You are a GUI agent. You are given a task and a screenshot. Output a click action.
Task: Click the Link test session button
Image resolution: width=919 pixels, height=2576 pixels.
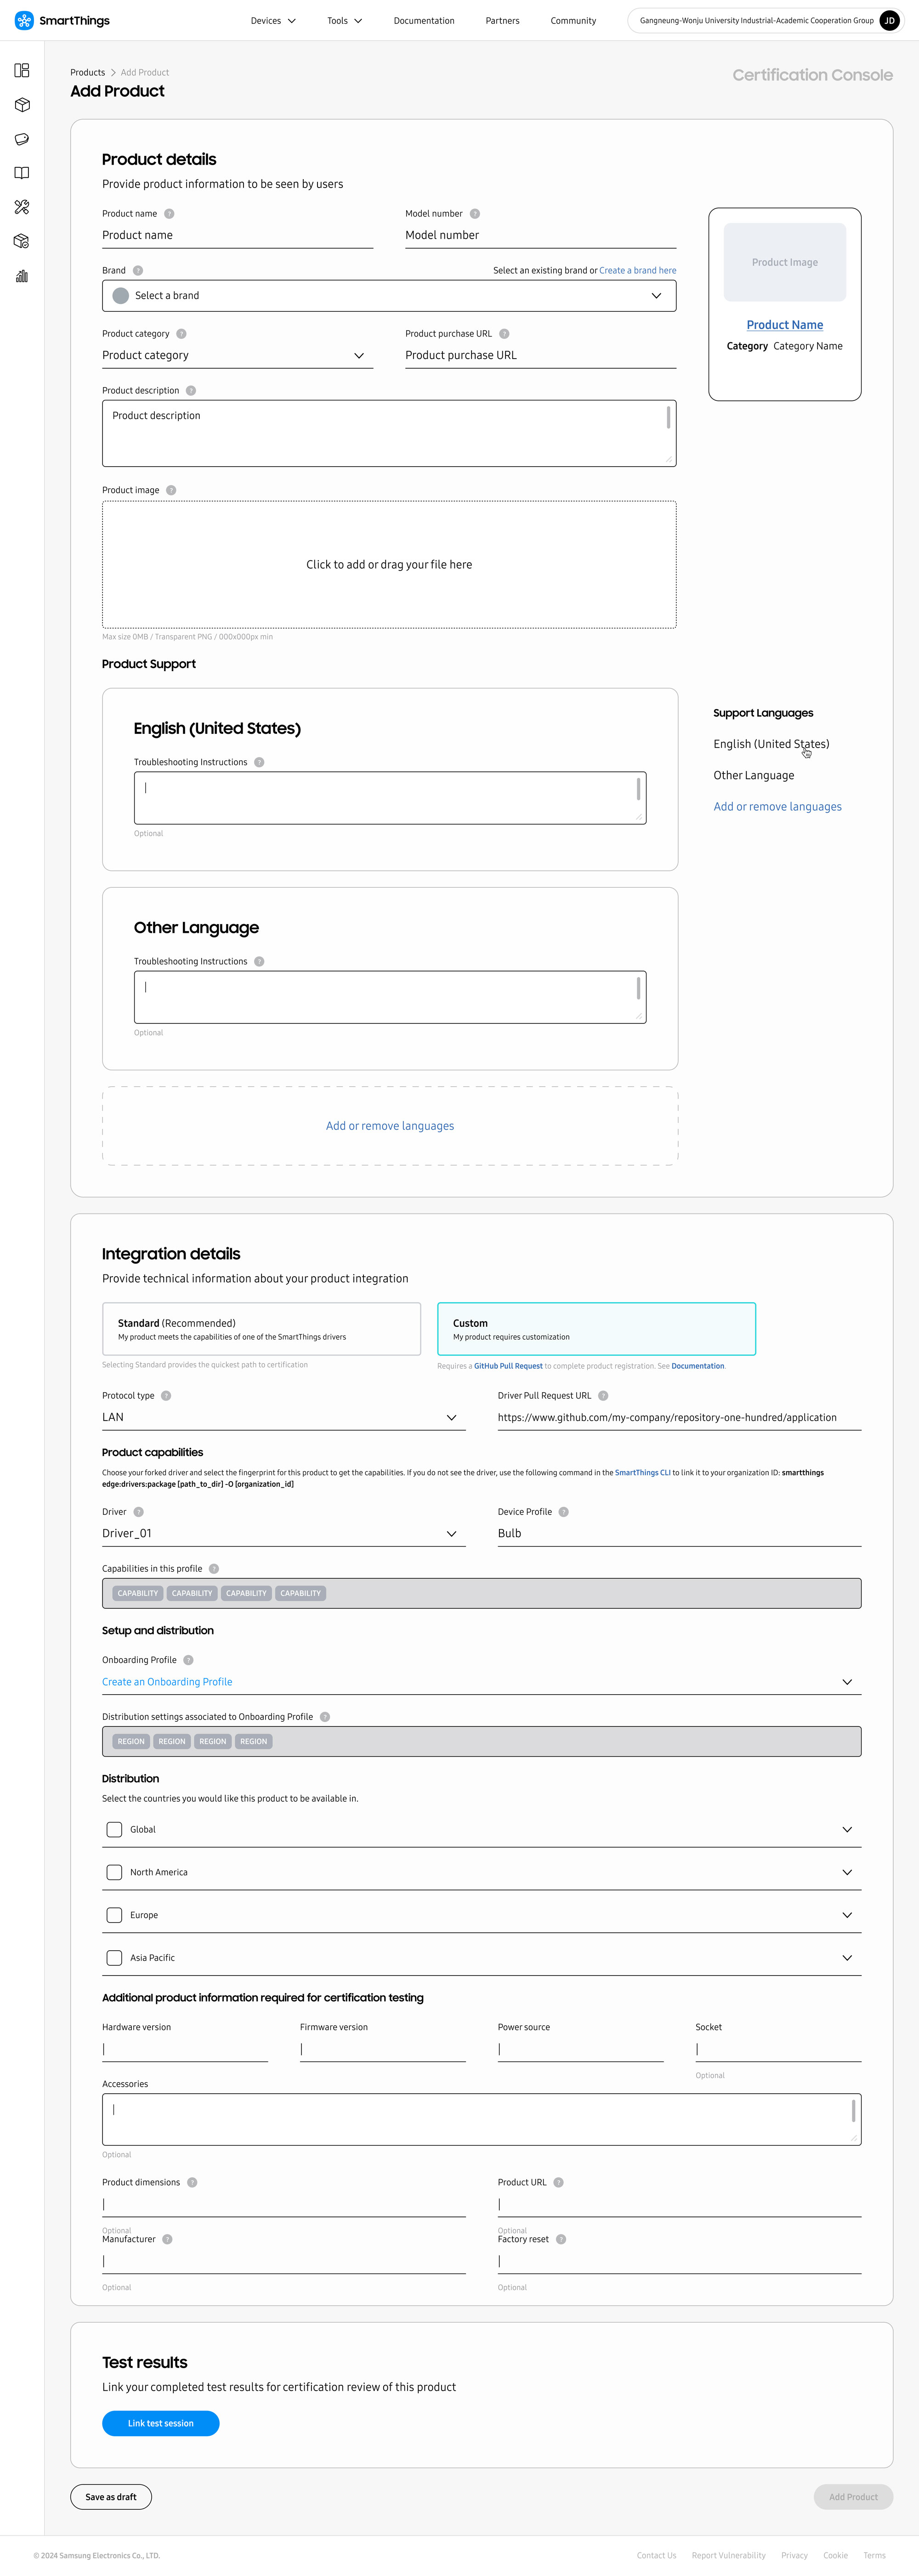161,2423
